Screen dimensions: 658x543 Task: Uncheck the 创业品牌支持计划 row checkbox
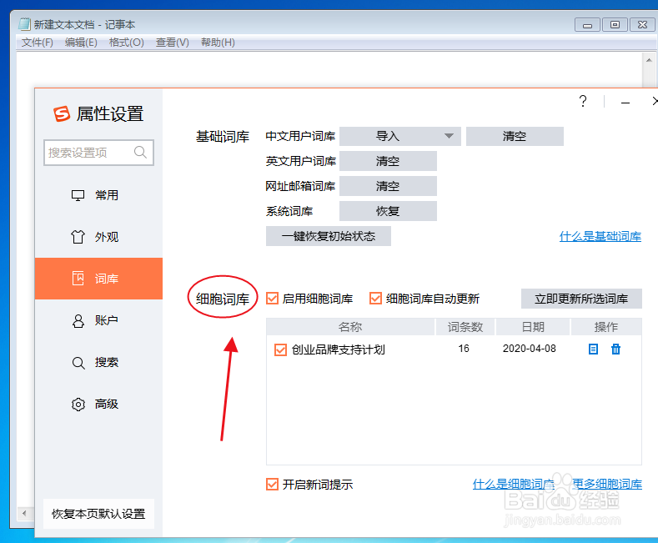280,349
